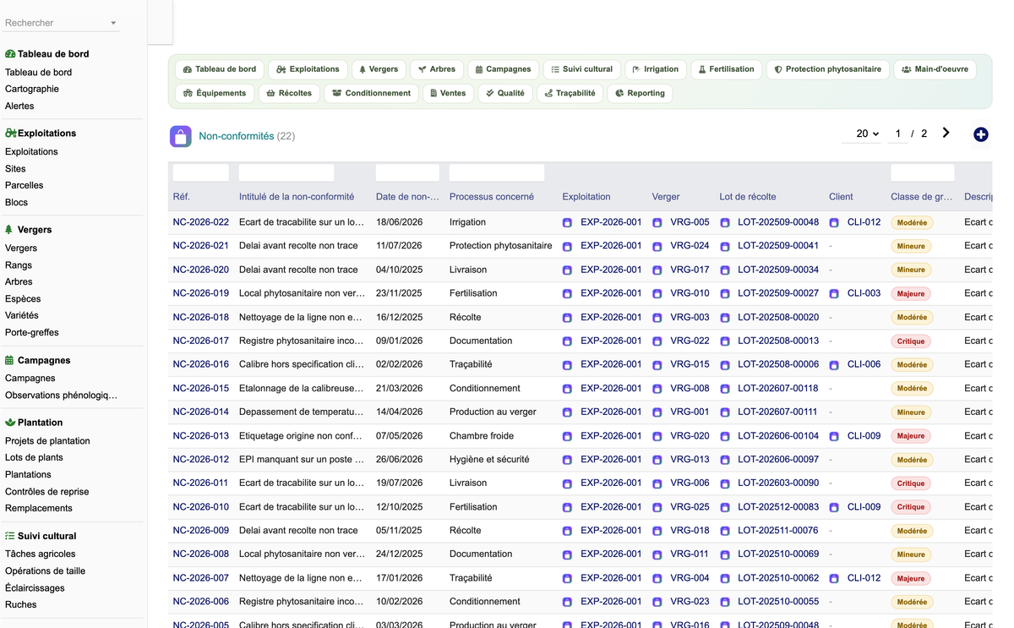The width and height of the screenshot is (1014, 628).
Task: Click lot icon beside LOT-202508-00013
Action: tap(724, 341)
